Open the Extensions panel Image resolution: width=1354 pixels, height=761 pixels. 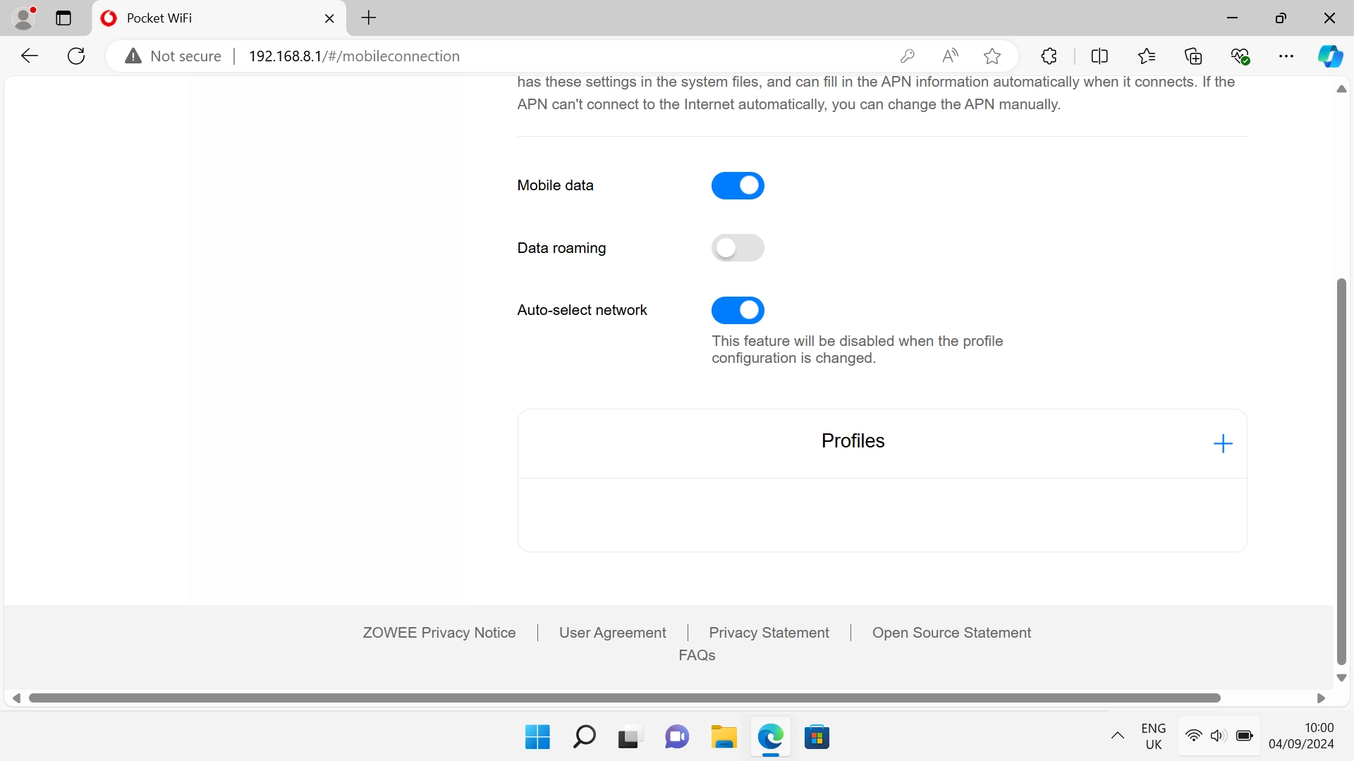click(1049, 56)
